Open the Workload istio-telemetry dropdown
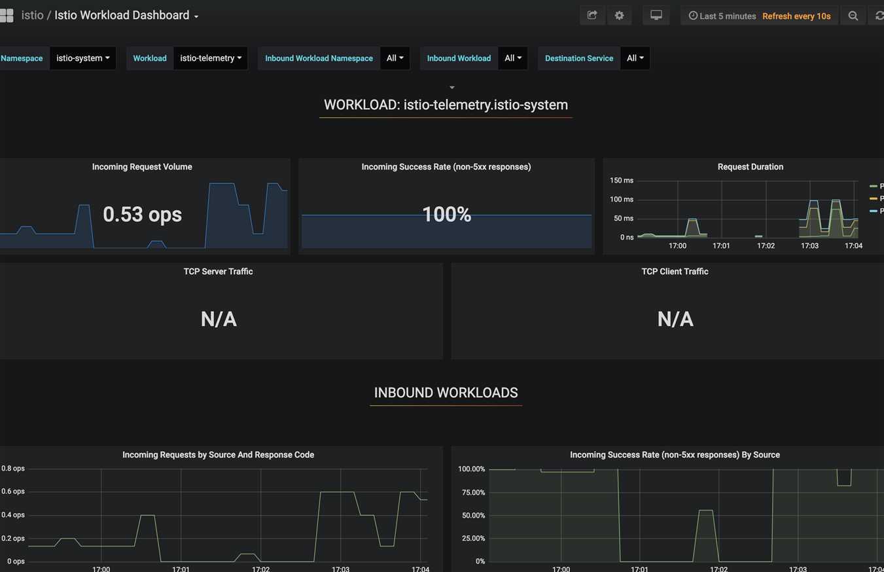Viewport: 884px width, 572px height. click(x=211, y=58)
